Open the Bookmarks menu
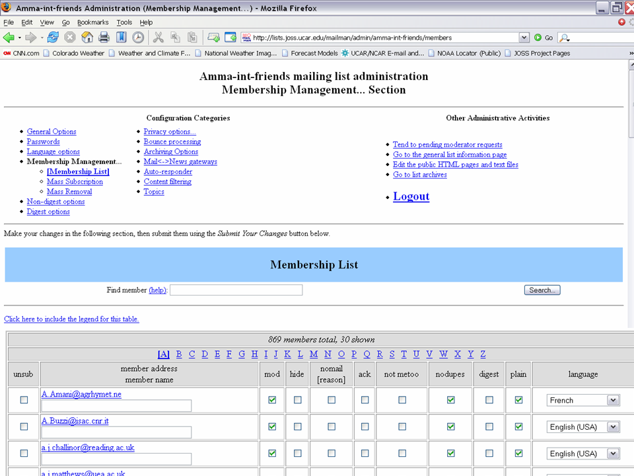Image resolution: width=634 pixels, height=476 pixels. pyautogui.click(x=92, y=22)
